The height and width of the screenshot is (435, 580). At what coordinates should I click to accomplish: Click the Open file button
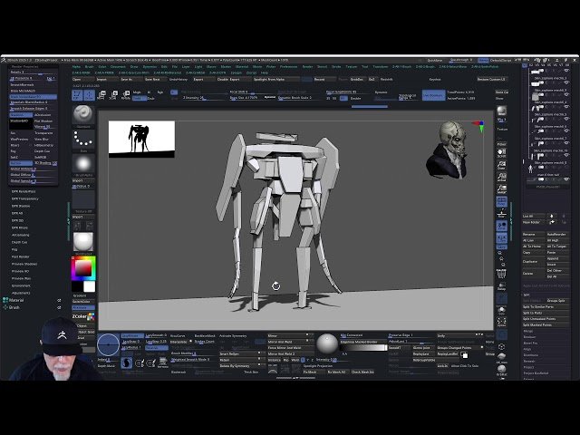pyautogui.click(x=82, y=79)
